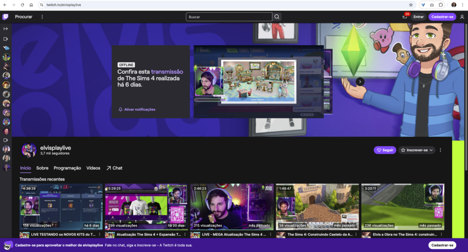Open the three-dot menu beside Procurar
468x252 pixels.
click(42, 17)
